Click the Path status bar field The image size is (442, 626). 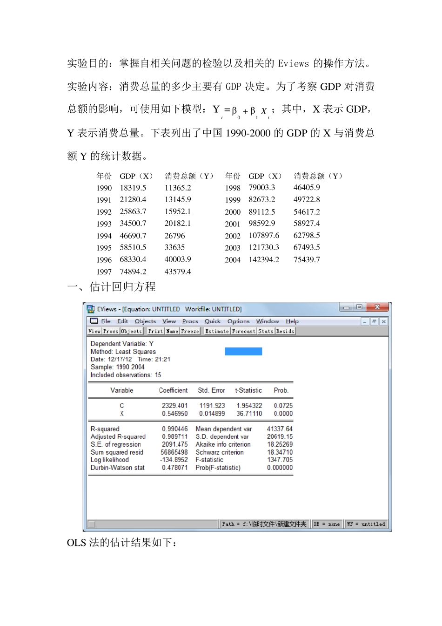click(x=265, y=524)
